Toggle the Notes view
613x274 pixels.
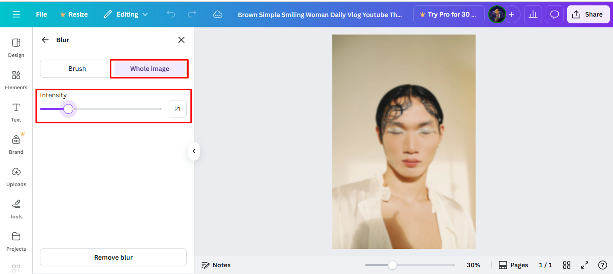[216, 265]
